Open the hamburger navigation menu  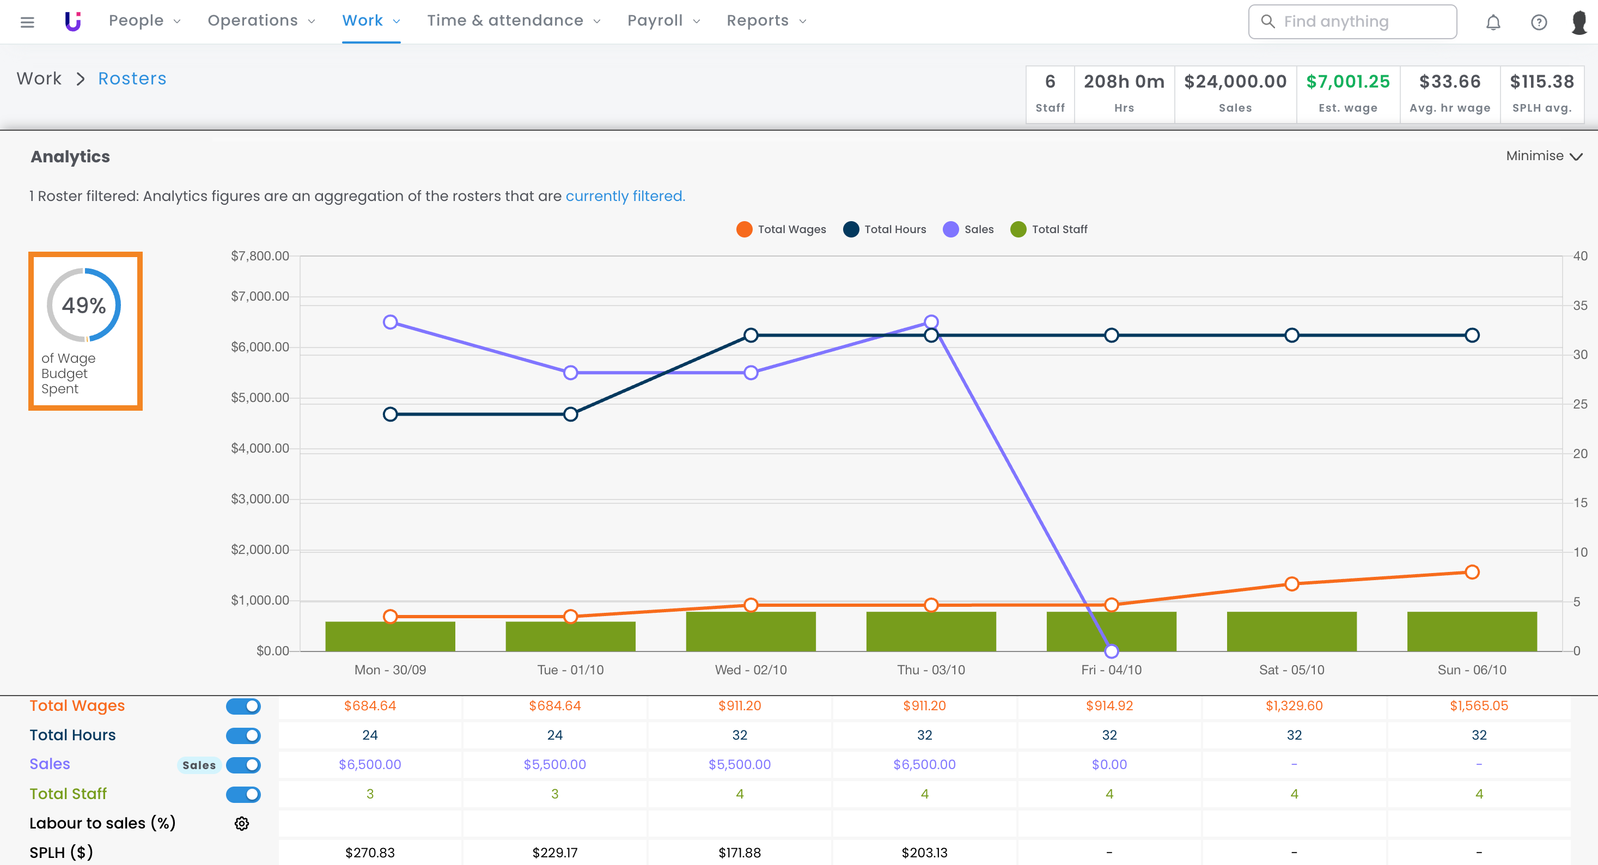(x=27, y=22)
